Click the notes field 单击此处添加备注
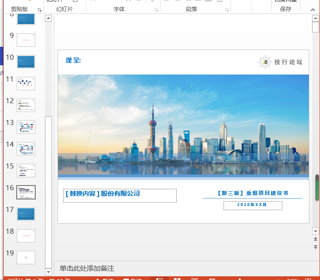The width and height of the screenshot is (320, 280). [x=87, y=268]
